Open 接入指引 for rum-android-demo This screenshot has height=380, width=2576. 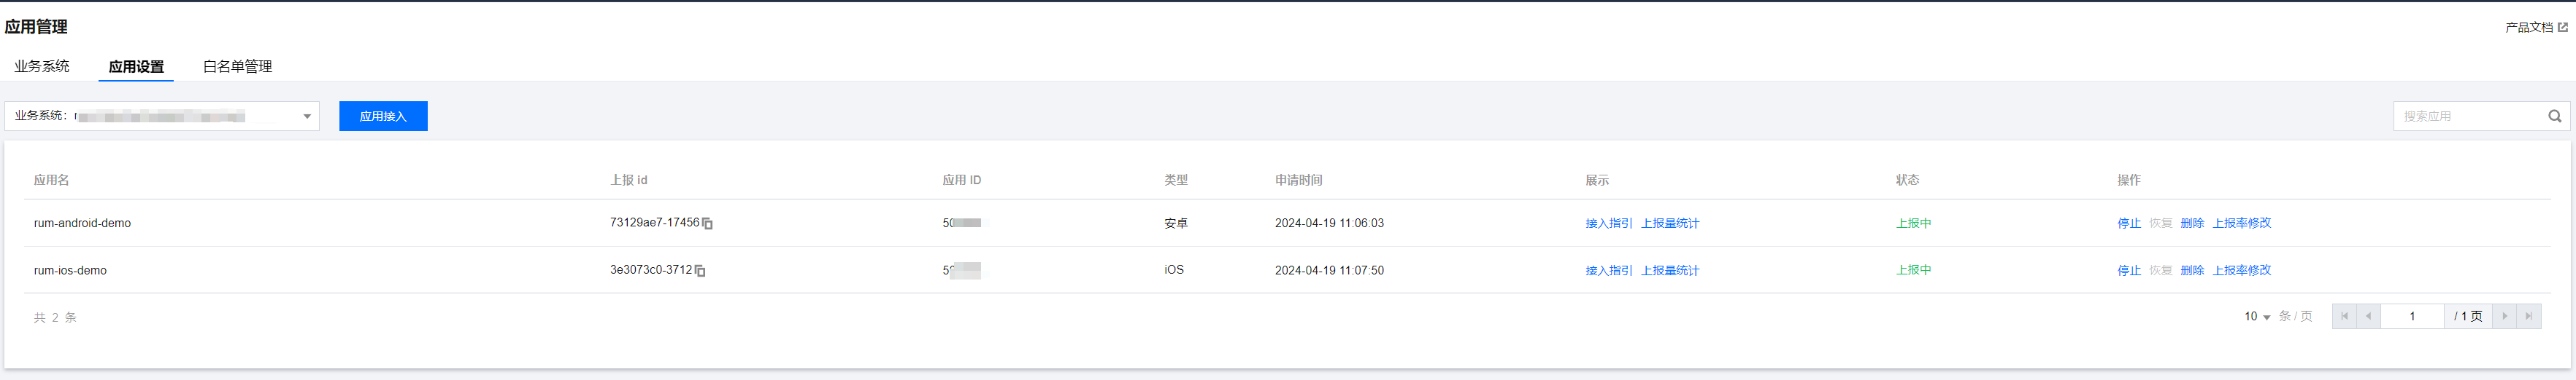[1608, 223]
